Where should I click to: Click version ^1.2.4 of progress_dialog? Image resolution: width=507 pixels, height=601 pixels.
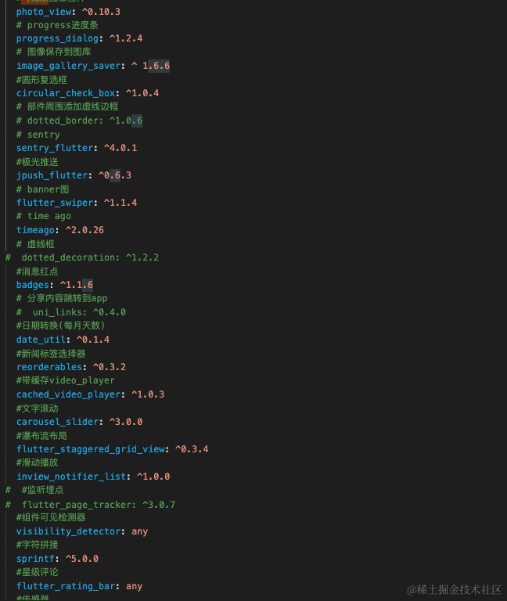click(x=126, y=38)
